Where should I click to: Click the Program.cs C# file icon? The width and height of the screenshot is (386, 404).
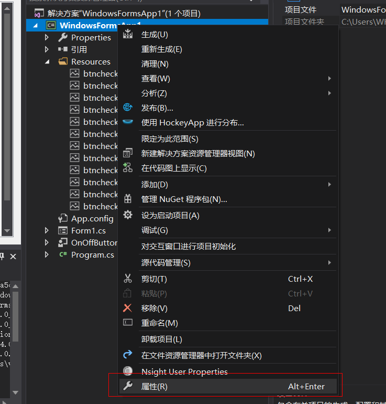coord(63,254)
